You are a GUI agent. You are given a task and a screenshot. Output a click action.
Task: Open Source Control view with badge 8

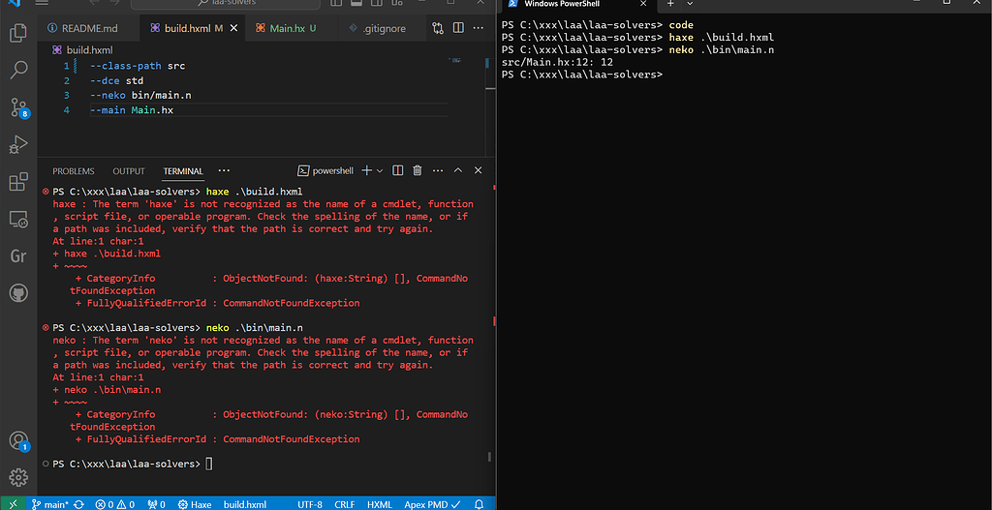point(18,106)
